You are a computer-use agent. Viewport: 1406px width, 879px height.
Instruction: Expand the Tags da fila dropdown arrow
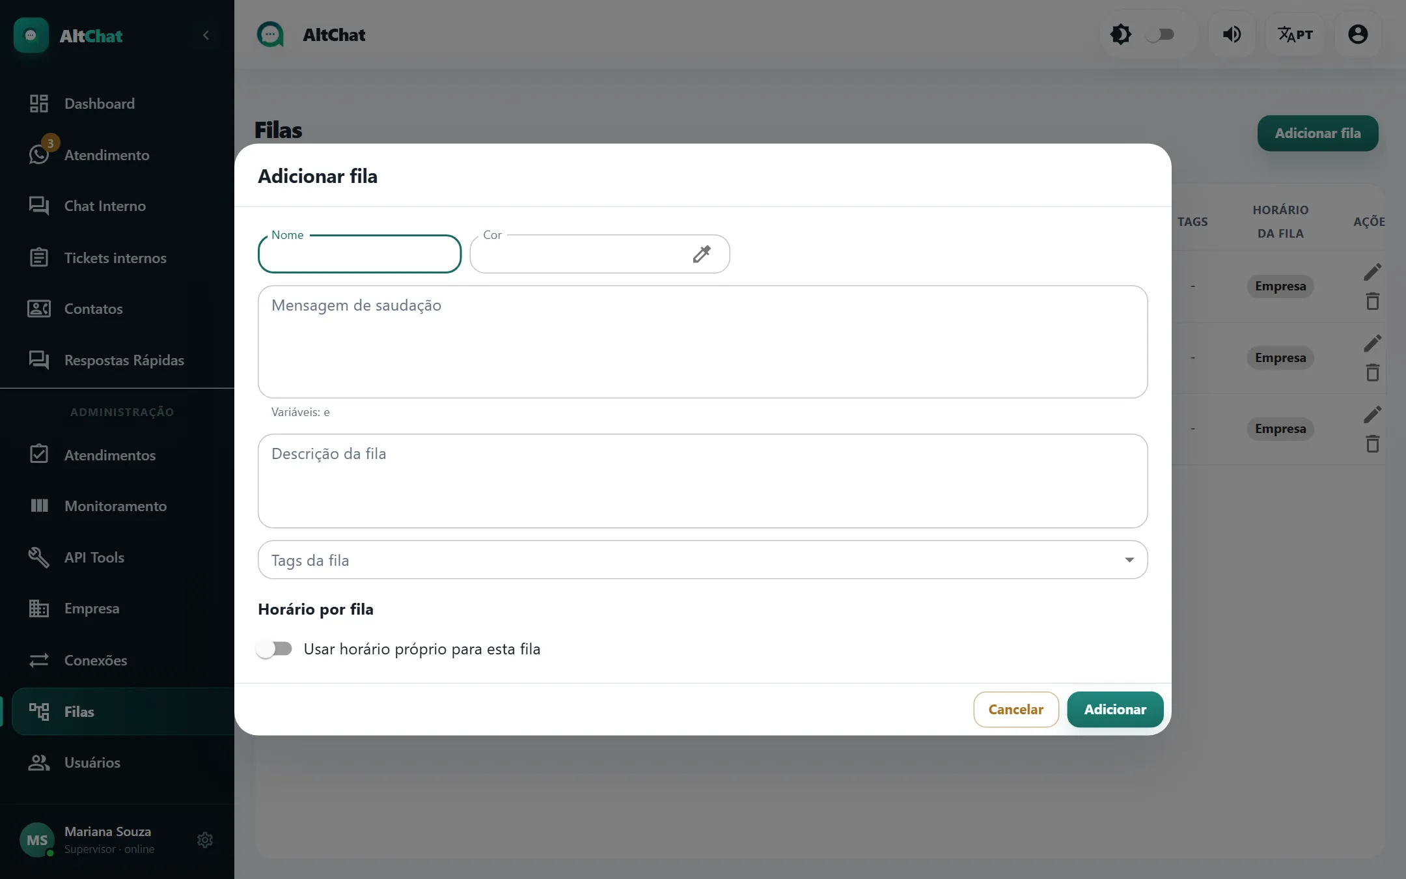coord(1129,560)
